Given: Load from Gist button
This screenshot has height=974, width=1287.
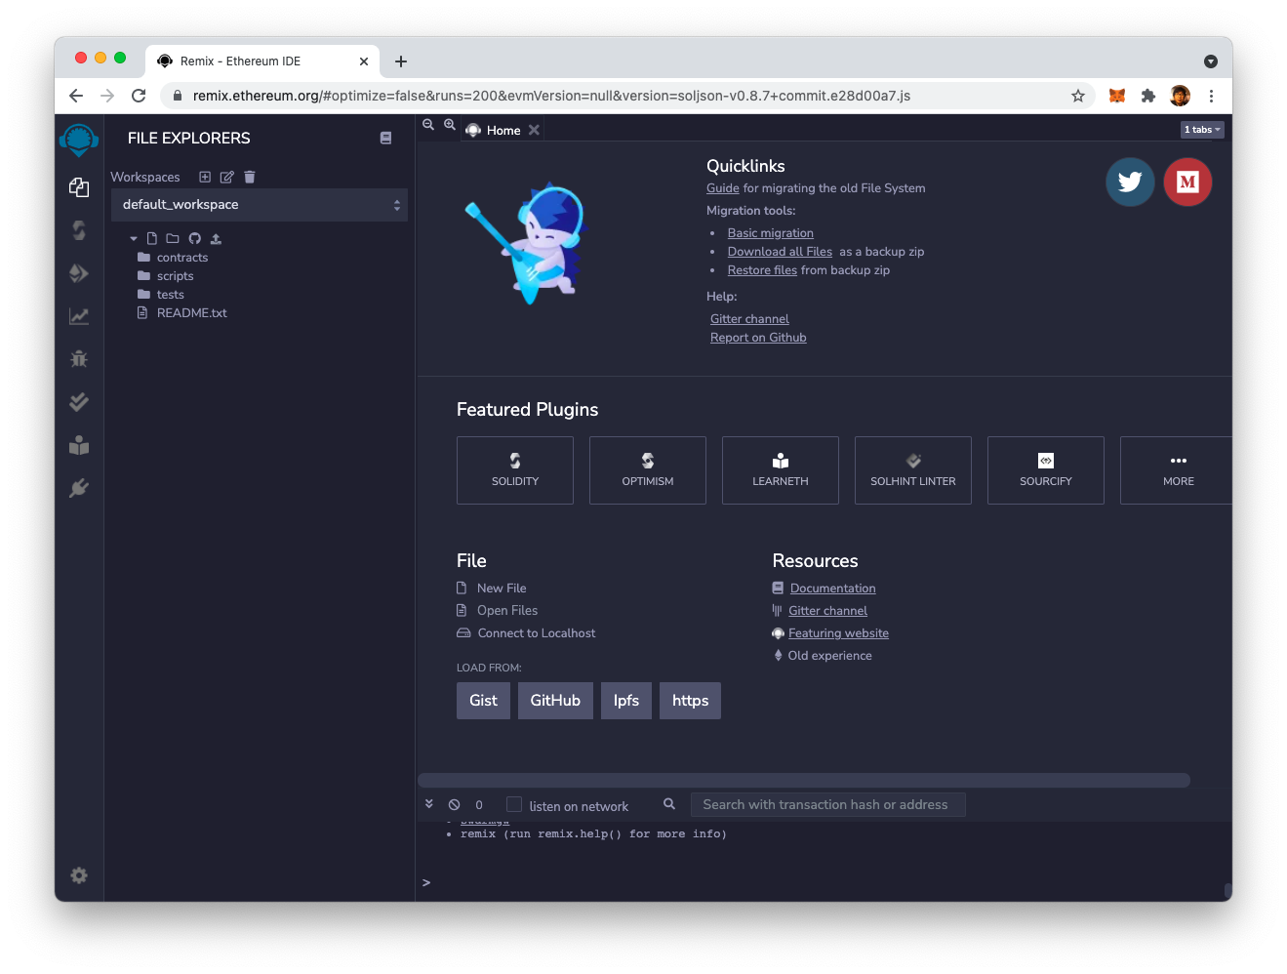Looking at the screenshot, I should pyautogui.click(x=483, y=701).
